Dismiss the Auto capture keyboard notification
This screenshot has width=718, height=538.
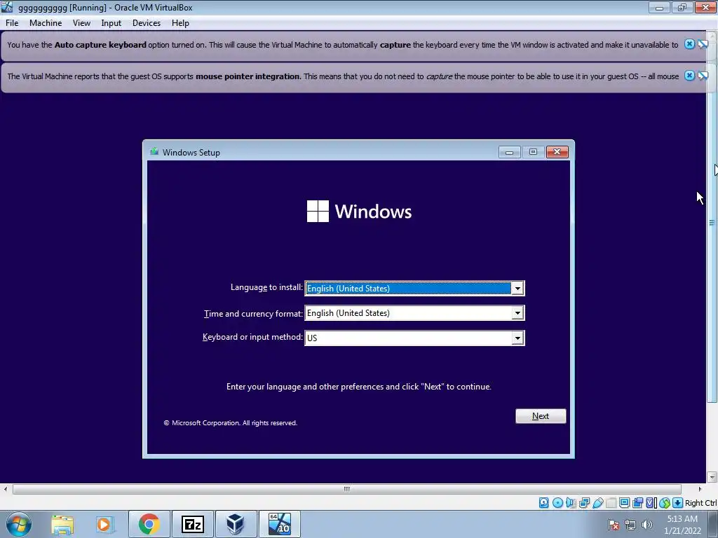689,44
